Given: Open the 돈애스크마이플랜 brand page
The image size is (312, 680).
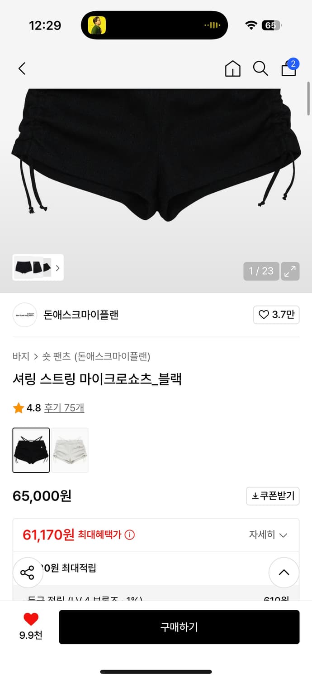Looking at the screenshot, I should pyautogui.click(x=80, y=315).
